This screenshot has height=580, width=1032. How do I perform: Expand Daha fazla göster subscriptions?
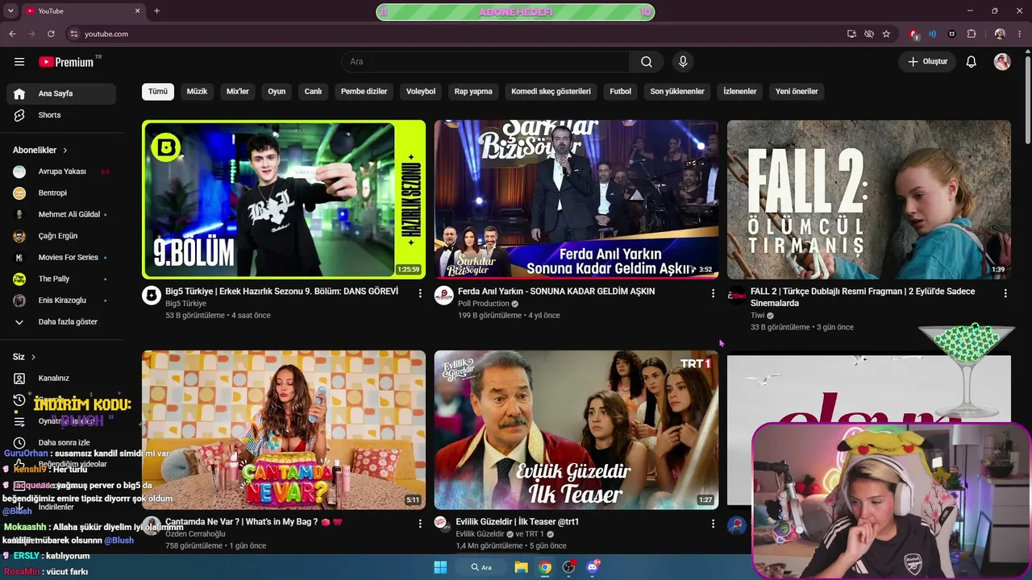tap(61, 322)
